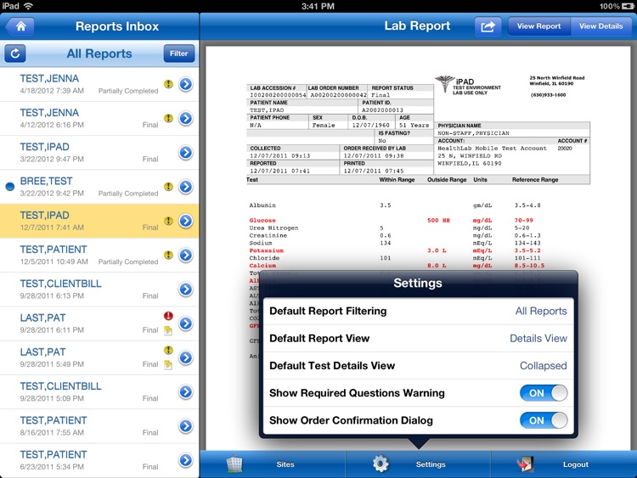Change Default Report Filtering All Reports value
The height and width of the screenshot is (478, 637).
(541, 311)
